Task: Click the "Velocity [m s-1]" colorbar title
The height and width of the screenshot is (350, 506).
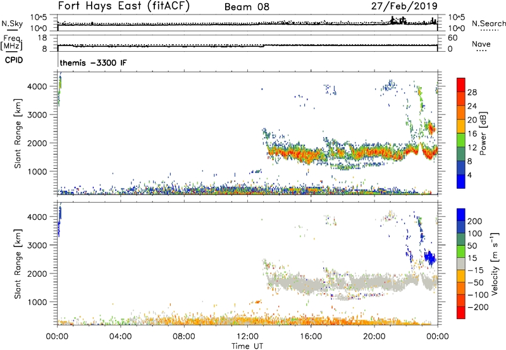Action: (495, 263)
